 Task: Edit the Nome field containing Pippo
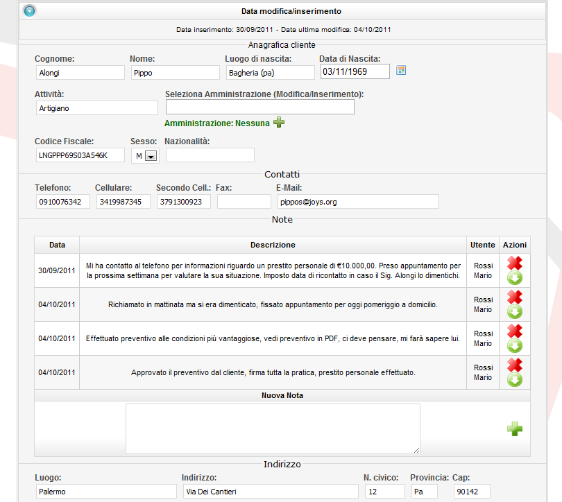[x=176, y=73]
